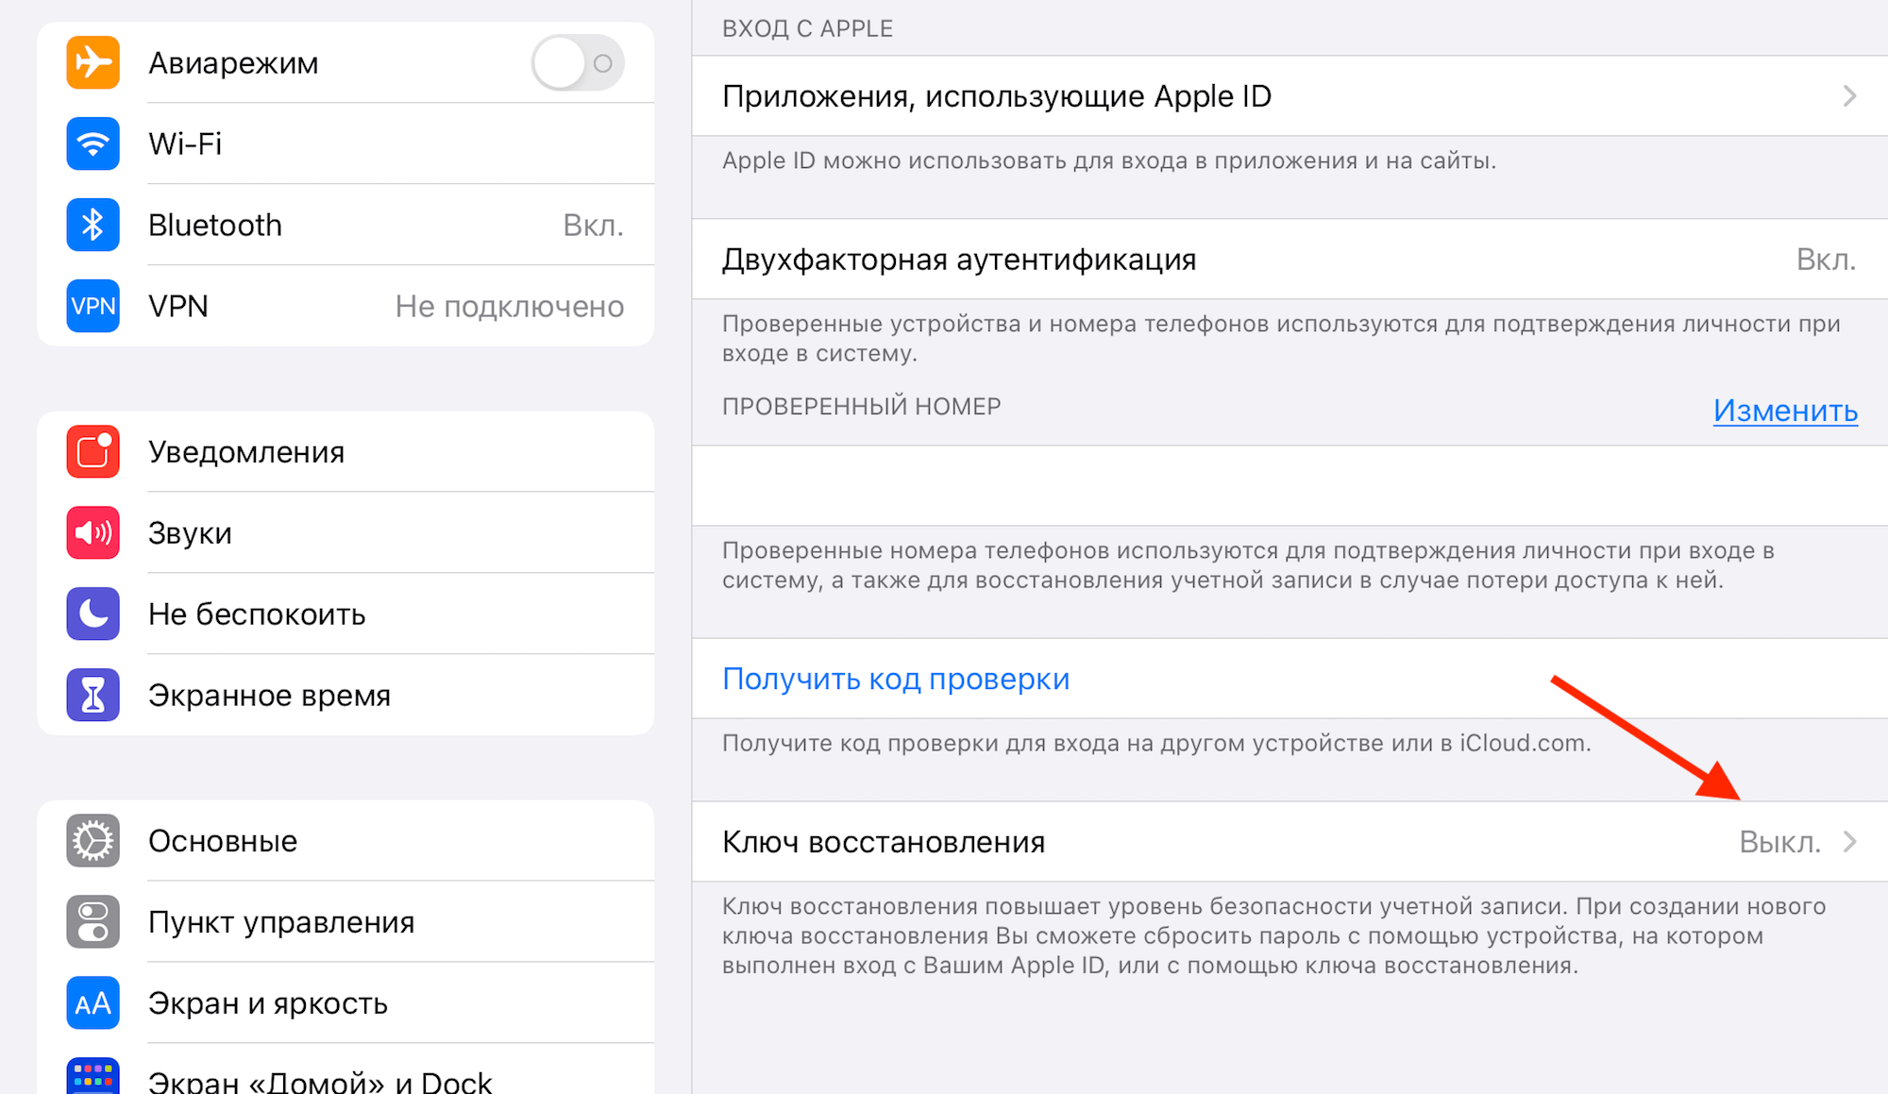Tap the Пункт управления switches icon
Viewport: 1888px width, 1094px height.
tap(93, 921)
